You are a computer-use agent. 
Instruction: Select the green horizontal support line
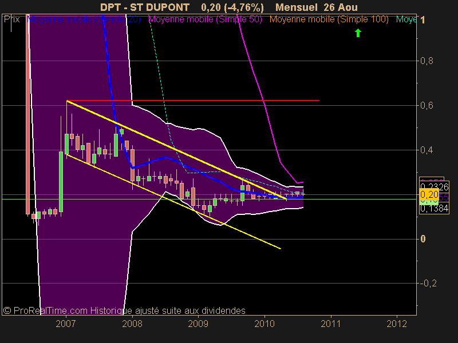coord(209,199)
